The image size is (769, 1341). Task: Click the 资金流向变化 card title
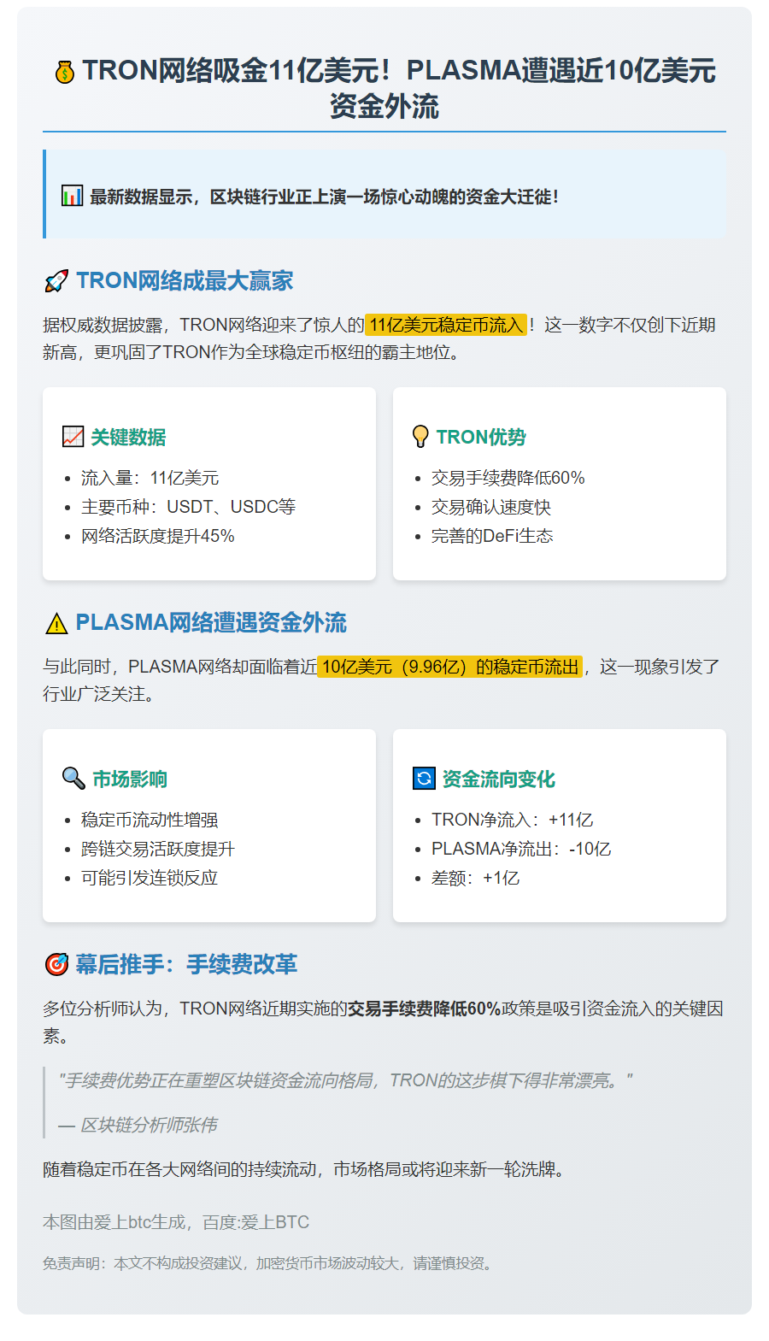point(499,779)
